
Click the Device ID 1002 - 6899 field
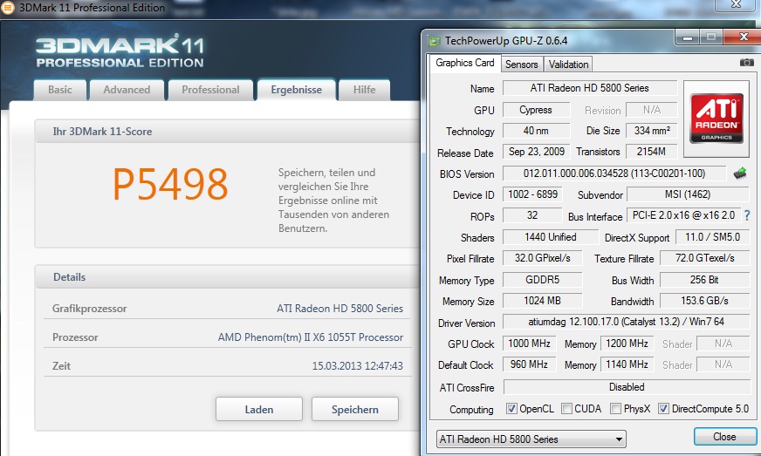coord(532,194)
